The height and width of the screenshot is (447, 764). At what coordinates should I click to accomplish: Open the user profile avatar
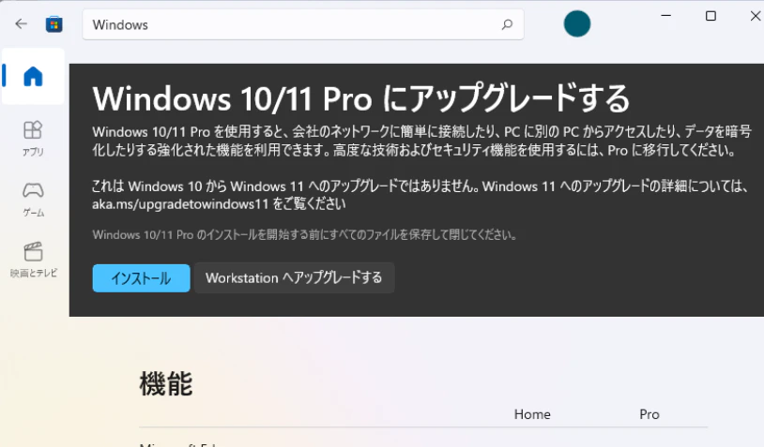(577, 23)
